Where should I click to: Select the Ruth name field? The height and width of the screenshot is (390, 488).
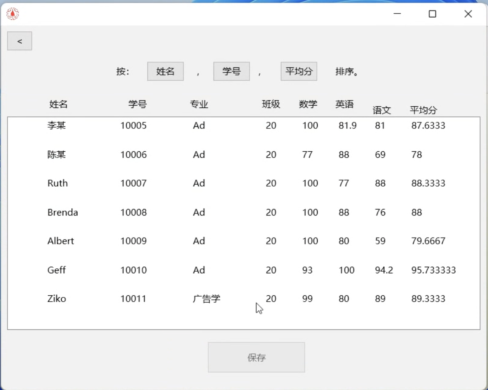tap(58, 183)
